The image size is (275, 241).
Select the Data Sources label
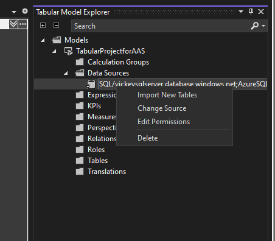pos(108,73)
